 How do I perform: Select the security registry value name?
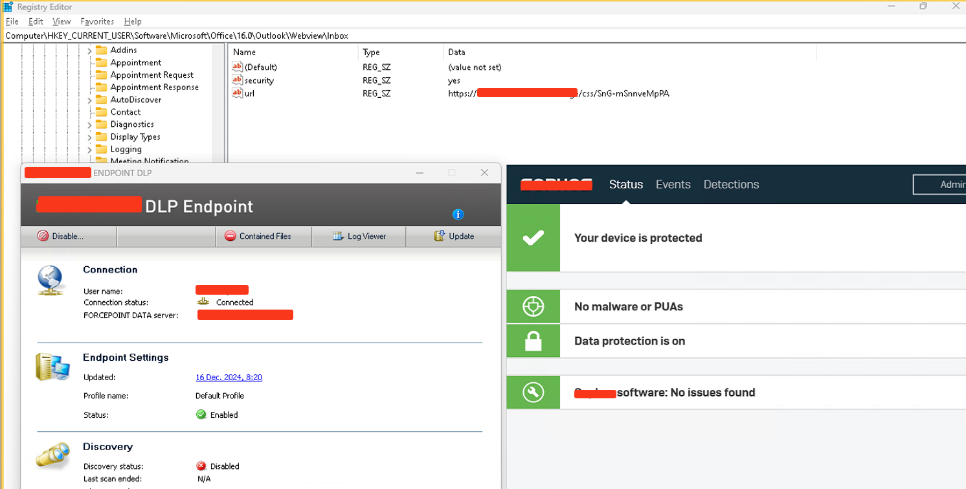point(259,80)
